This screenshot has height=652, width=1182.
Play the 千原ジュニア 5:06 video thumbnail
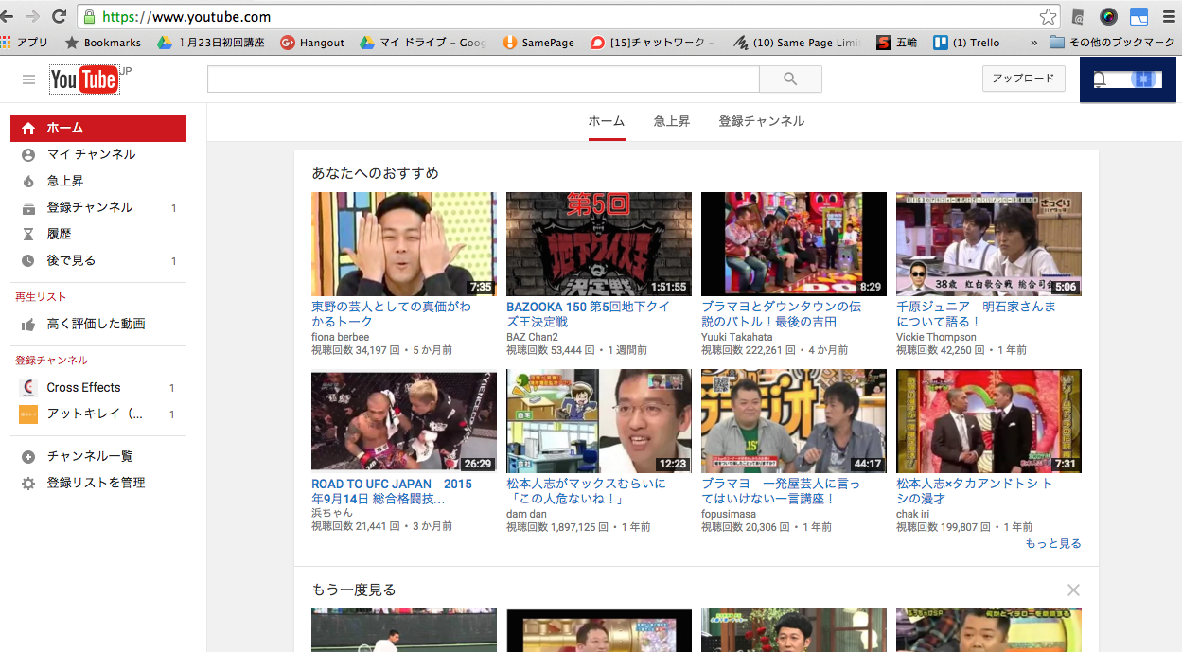coord(989,244)
